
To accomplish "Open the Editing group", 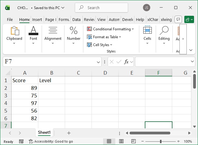I will (x=164, y=35).
